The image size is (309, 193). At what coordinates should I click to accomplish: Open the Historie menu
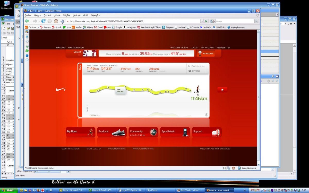pyautogui.click(x=57, y=15)
